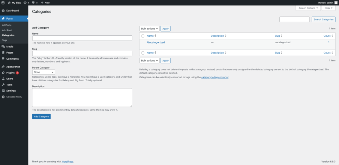Click the Settings icon in the sidebar
339x165 pixels.
(3, 91)
